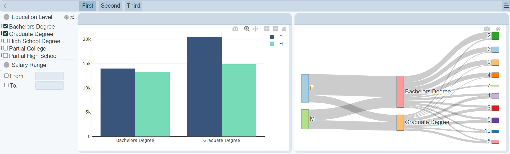Click the back arrow at top left
Screen dimensions: 510x154
coord(5,6)
